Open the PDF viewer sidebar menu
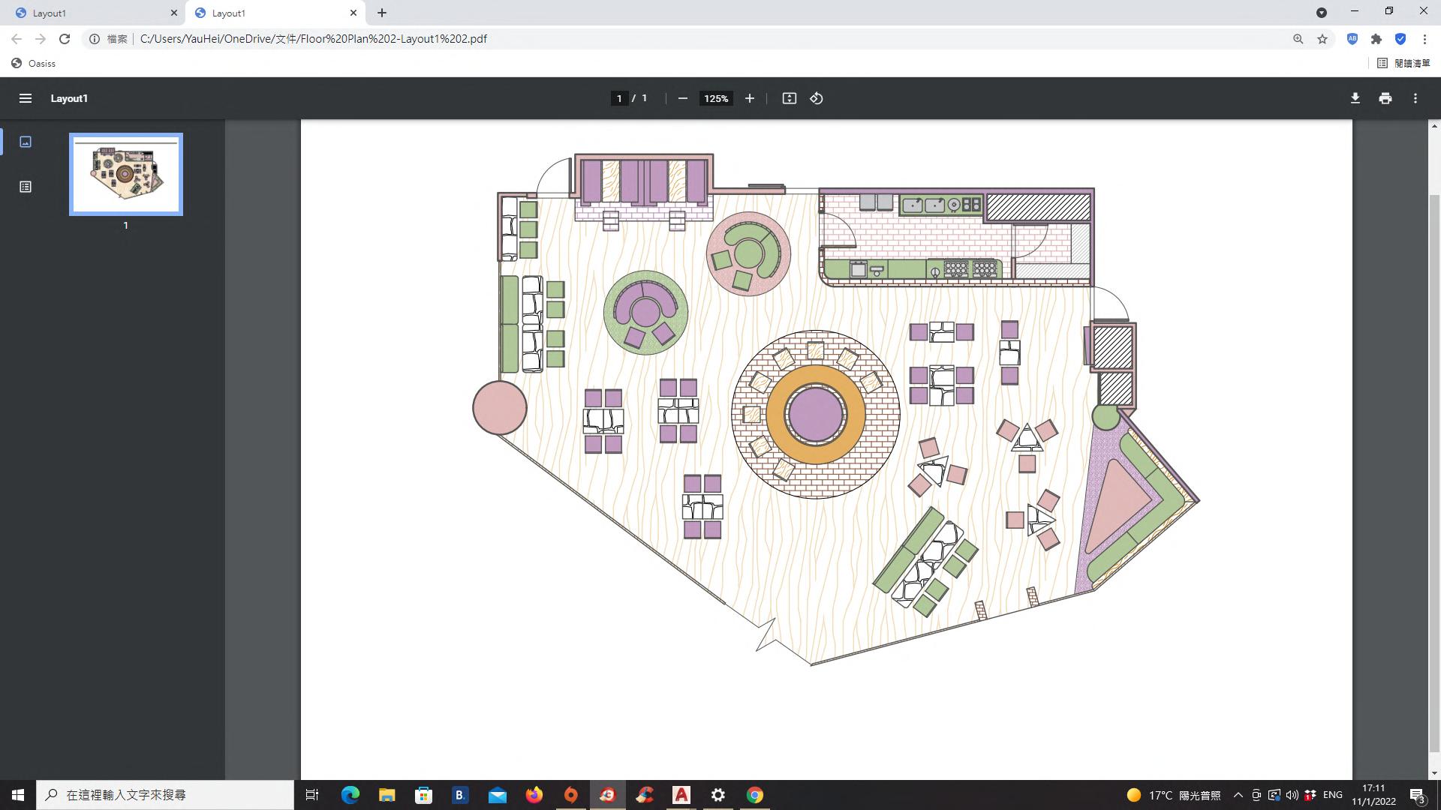 click(25, 98)
